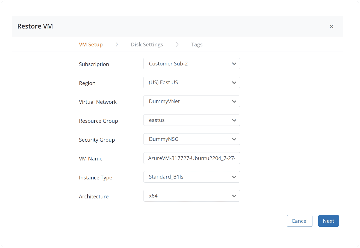The image size is (360, 248).
Task: Open Virtual Network dropdown with DummyVNet
Action: pyautogui.click(x=192, y=101)
